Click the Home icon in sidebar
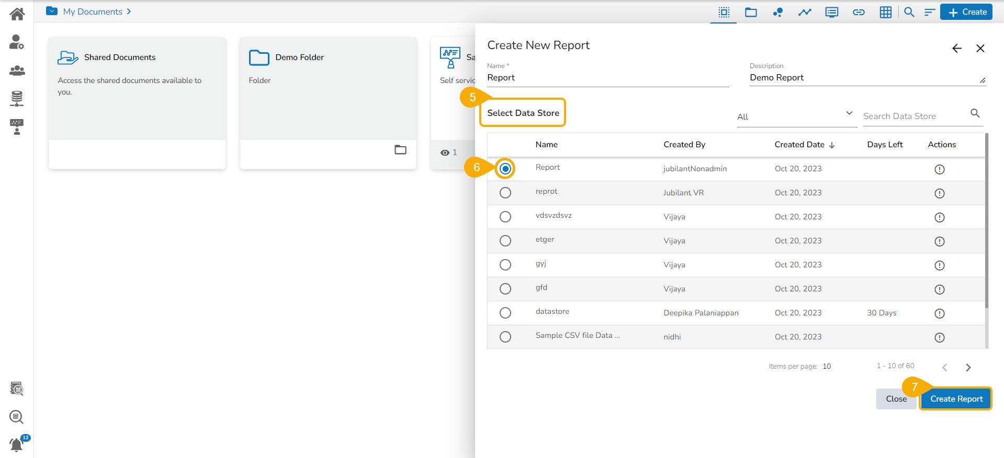Image resolution: width=1004 pixels, height=458 pixels. pyautogui.click(x=17, y=14)
